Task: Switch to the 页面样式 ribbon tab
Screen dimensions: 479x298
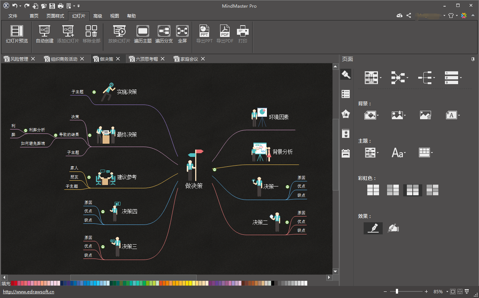Action: click(55, 16)
